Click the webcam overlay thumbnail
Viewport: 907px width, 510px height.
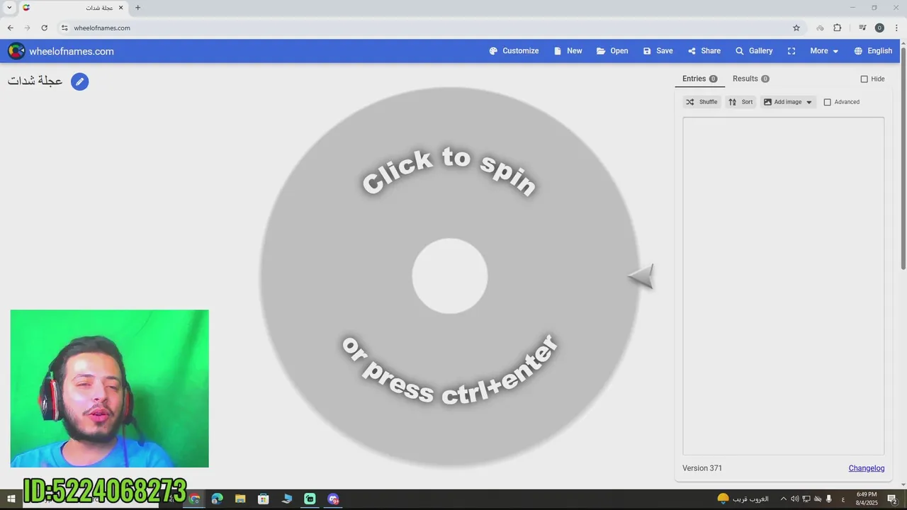click(110, 388)
